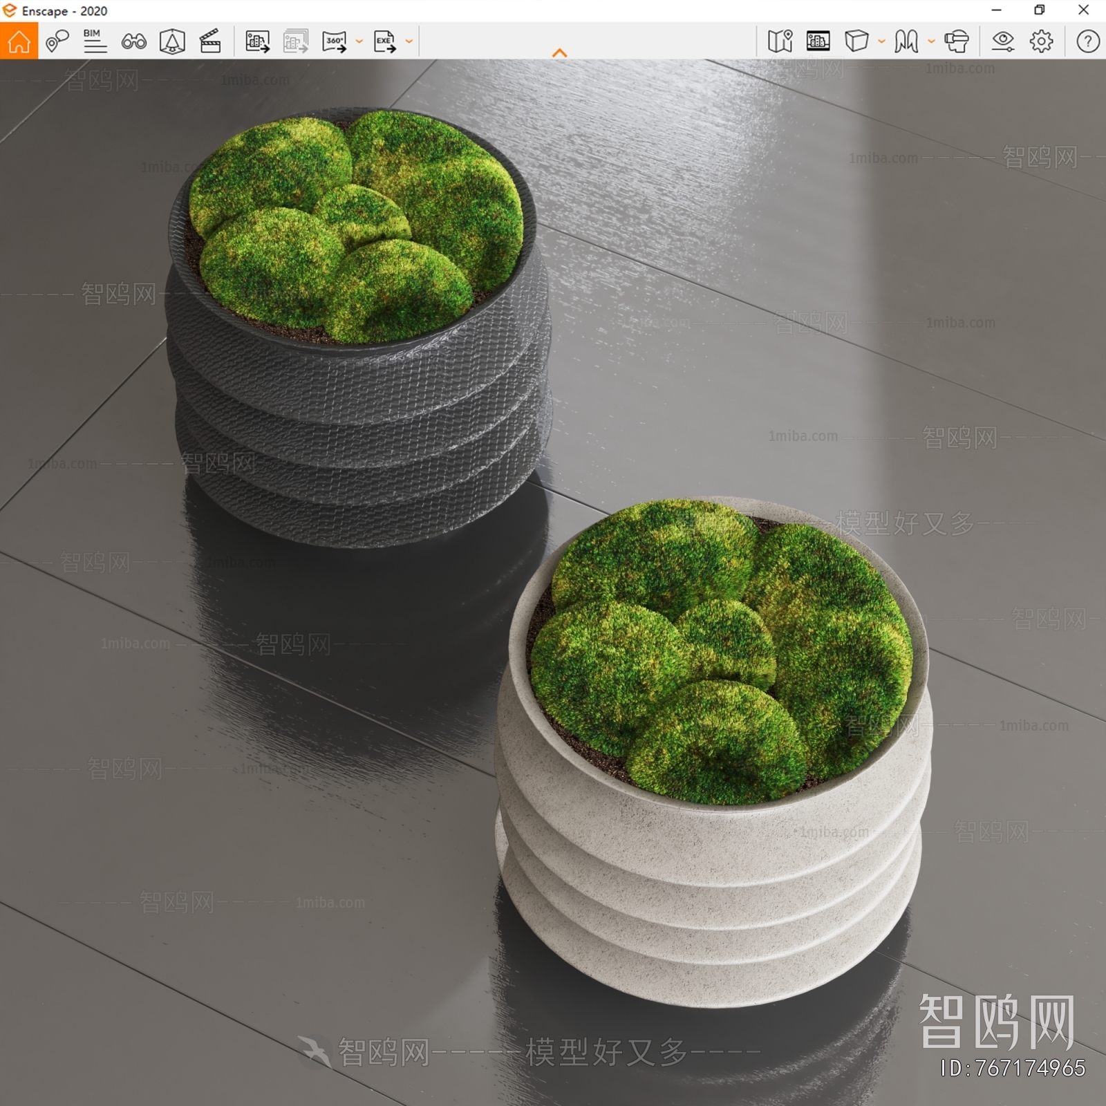This screenshot has width=1106, height=1106.
Task: Minimize the Enscape window
Action: (996, 10)
